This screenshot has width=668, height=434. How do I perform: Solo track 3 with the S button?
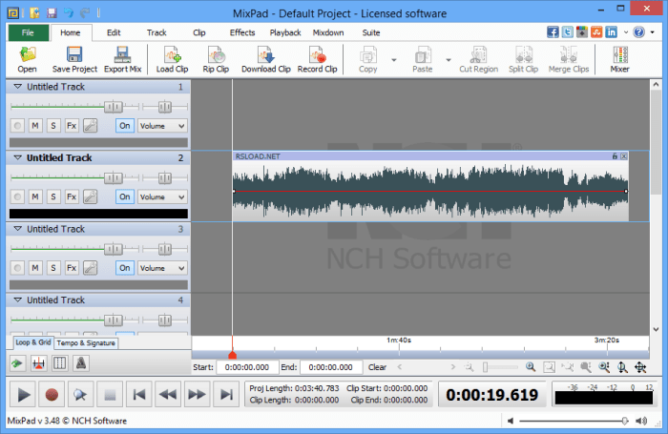point(53,268)
